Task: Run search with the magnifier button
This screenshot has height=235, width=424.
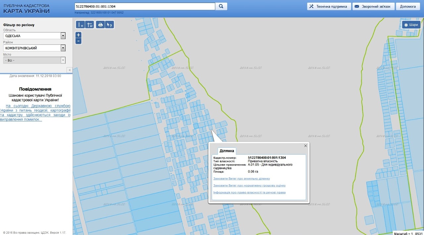Action: point(221,6)
